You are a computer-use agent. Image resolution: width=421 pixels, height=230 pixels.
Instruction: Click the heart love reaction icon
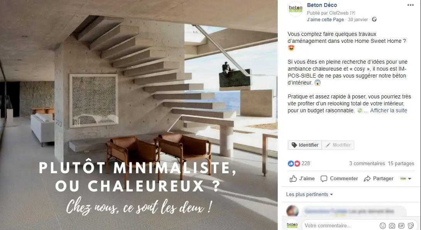(297, 164)
